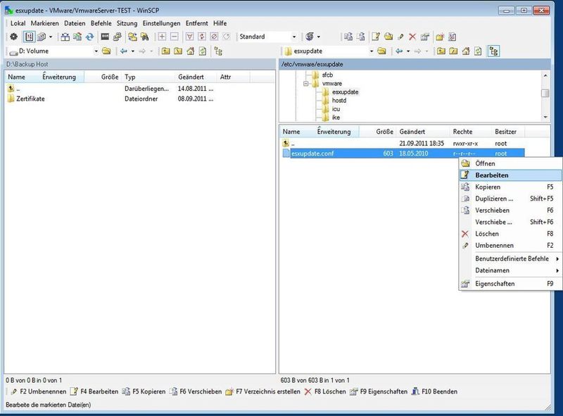Open preferences via the gear icon
The image size is (563, 416).
pos(13,37)
